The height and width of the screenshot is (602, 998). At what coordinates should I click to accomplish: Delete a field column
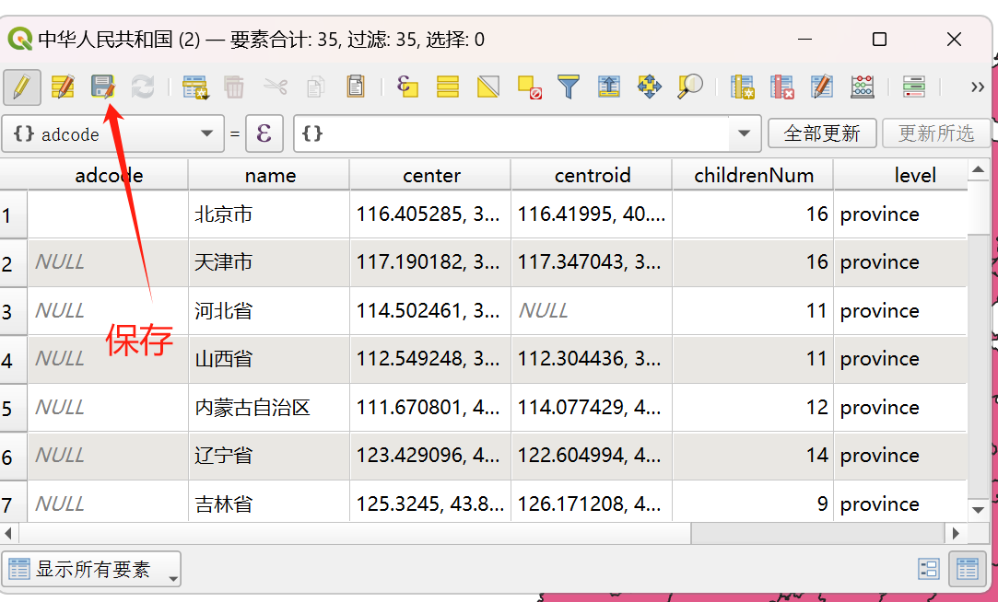tap(782, 87)
